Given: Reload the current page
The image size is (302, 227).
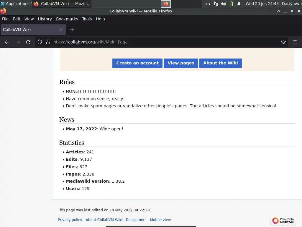Looking at the screenshot, I should [28, 42].
